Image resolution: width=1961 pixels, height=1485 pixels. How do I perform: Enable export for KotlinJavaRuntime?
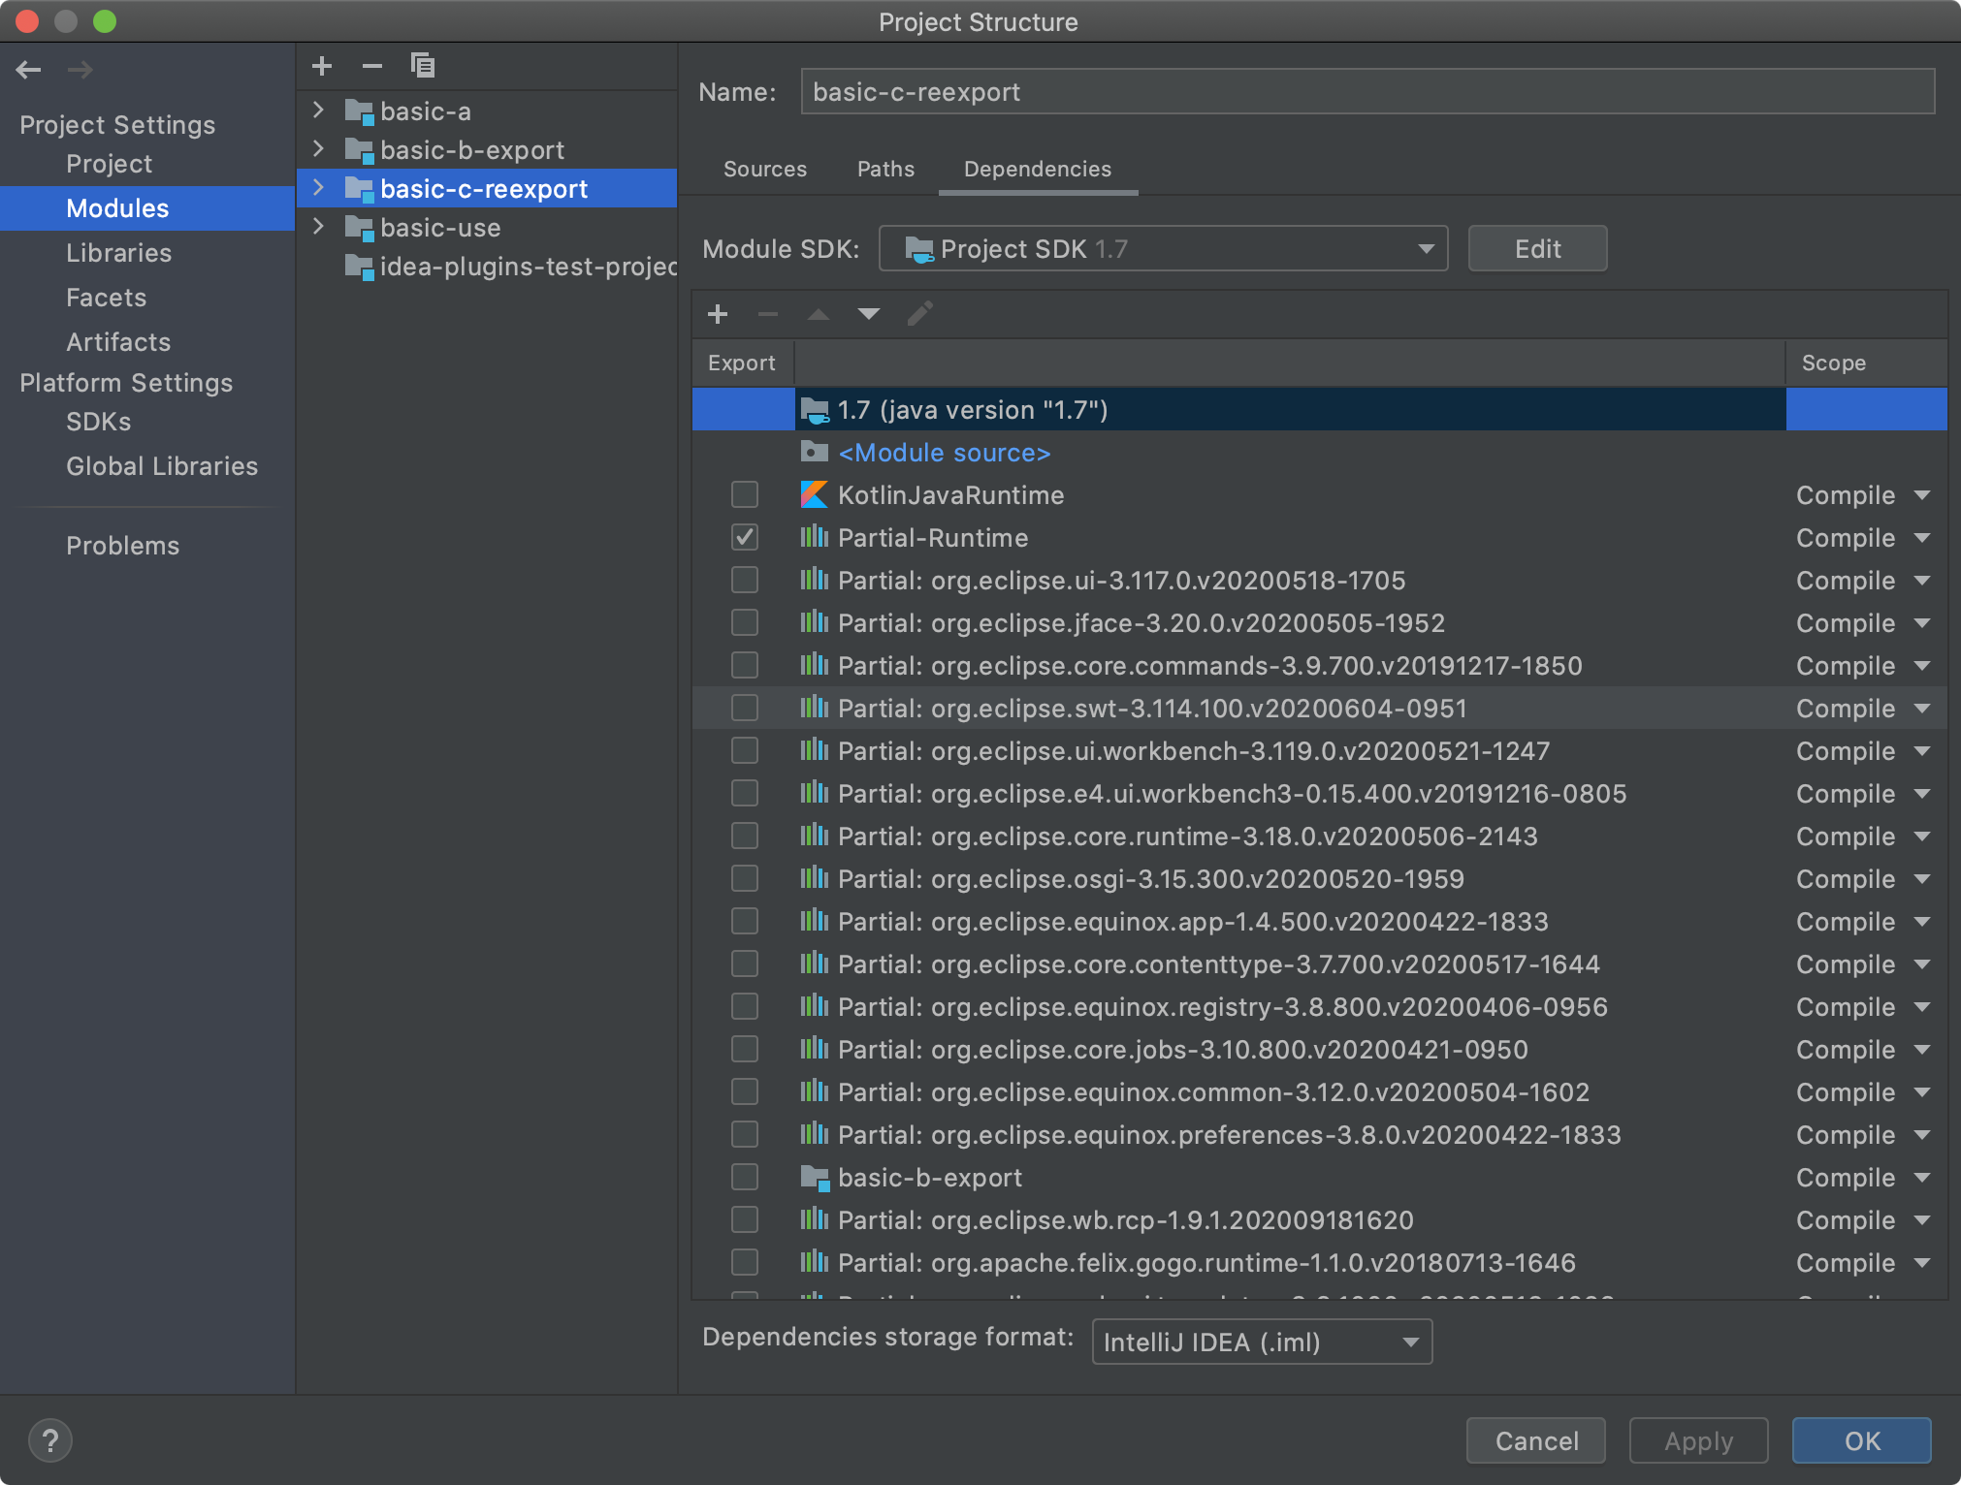click(x=745, y=495)
